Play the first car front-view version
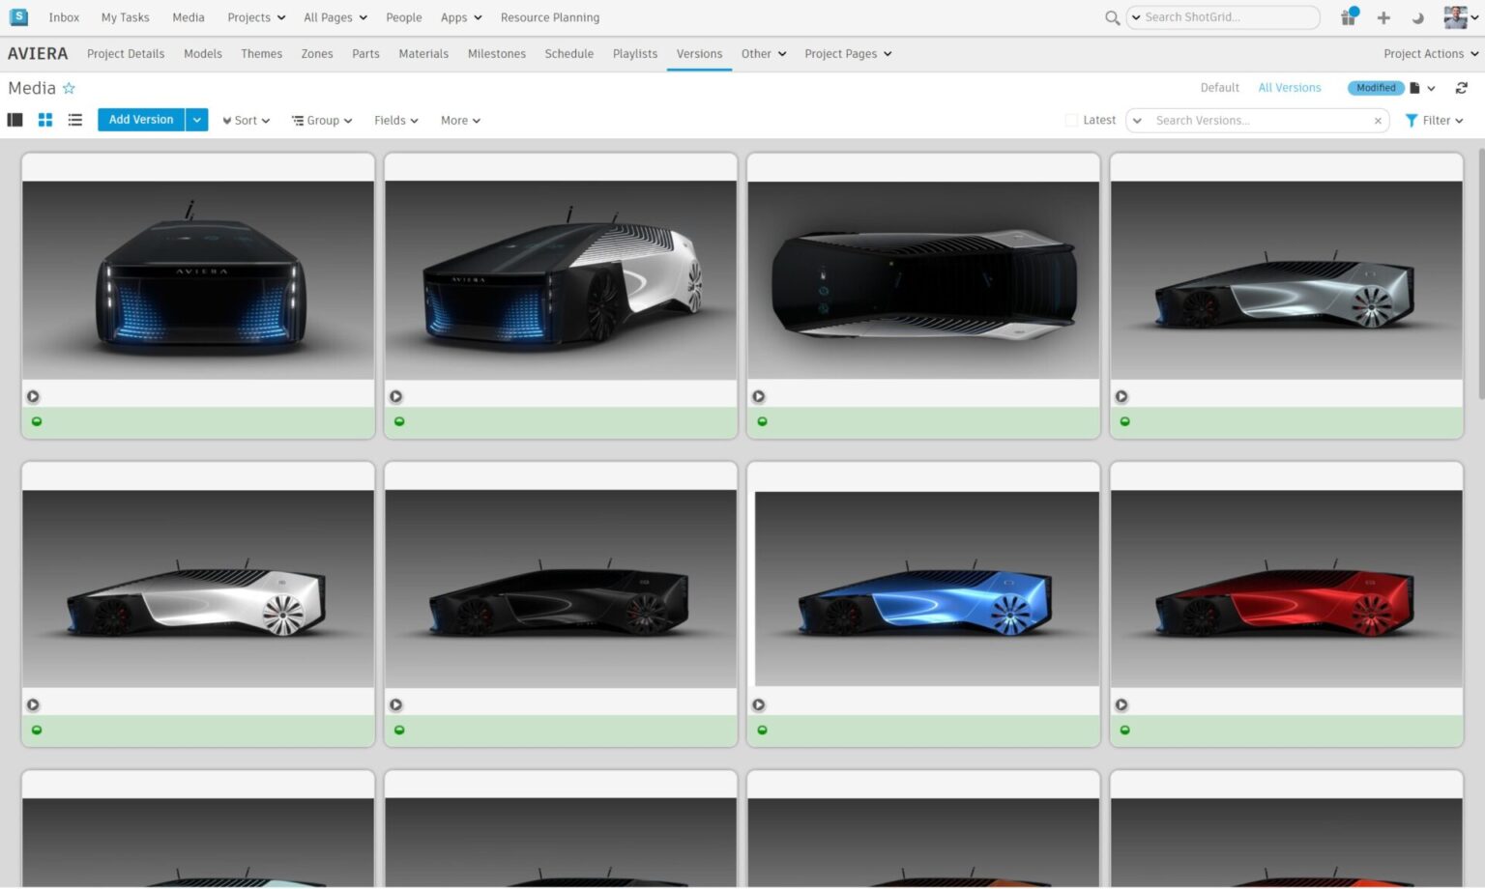 point(33,396)
